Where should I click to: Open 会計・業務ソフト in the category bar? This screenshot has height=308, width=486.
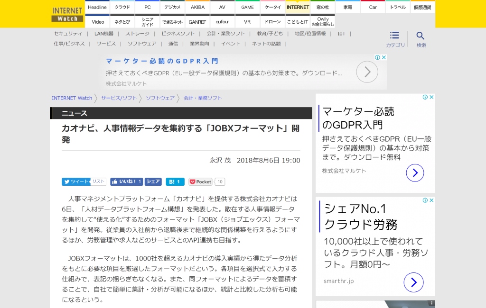(x=225, y=34)
